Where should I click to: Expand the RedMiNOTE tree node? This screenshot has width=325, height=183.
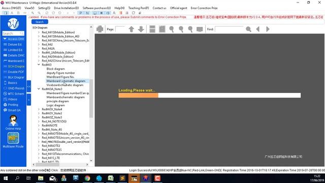(x=39, y=126)
